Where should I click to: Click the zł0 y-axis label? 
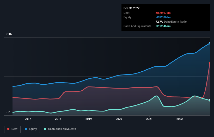click(8, 112)
